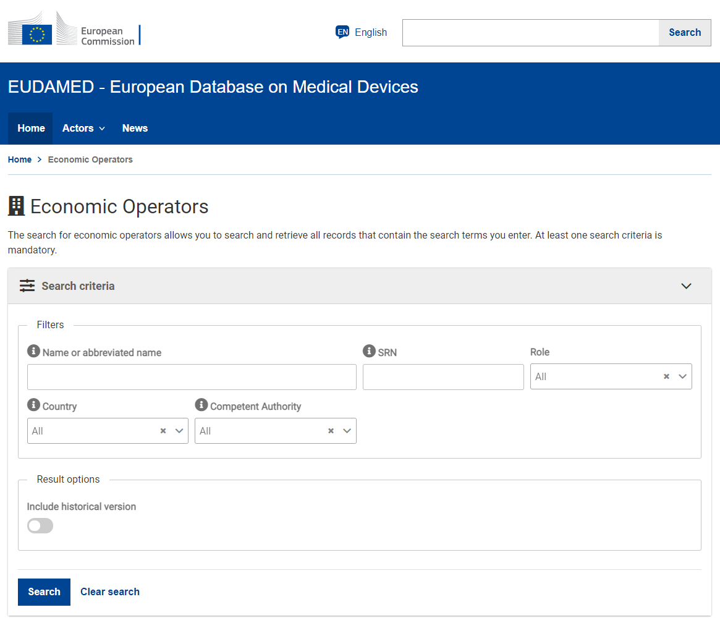Open the Country dropdown
720x636 pixels.
(x=179, y=431)
